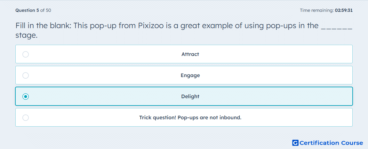Click the 02:59:31 countdown timer

(x=344, y=10)
